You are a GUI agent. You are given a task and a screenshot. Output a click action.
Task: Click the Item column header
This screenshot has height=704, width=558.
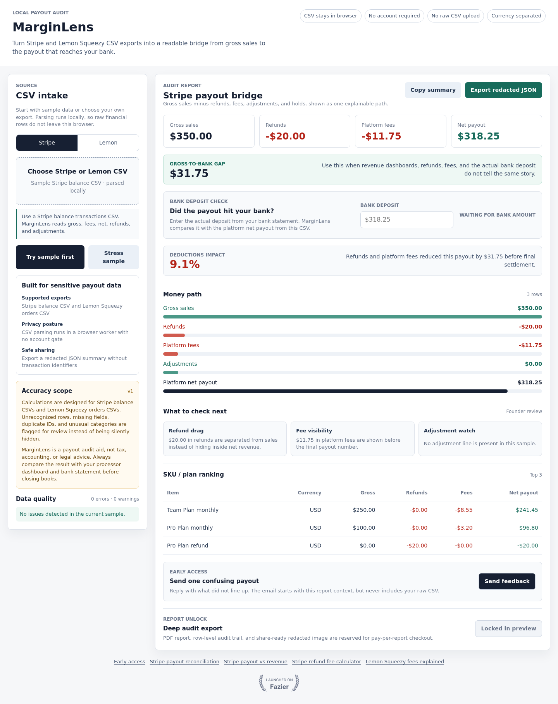173,493
